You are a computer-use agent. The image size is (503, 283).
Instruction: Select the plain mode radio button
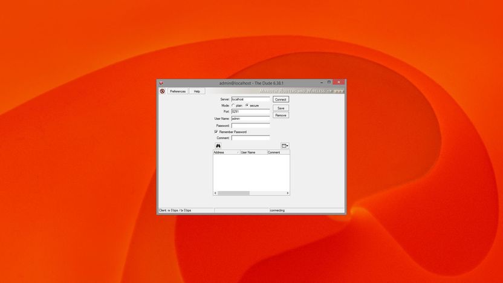233,105
